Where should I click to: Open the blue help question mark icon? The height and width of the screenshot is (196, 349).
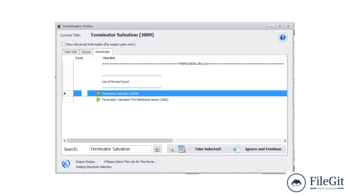[x=282, y=37]
